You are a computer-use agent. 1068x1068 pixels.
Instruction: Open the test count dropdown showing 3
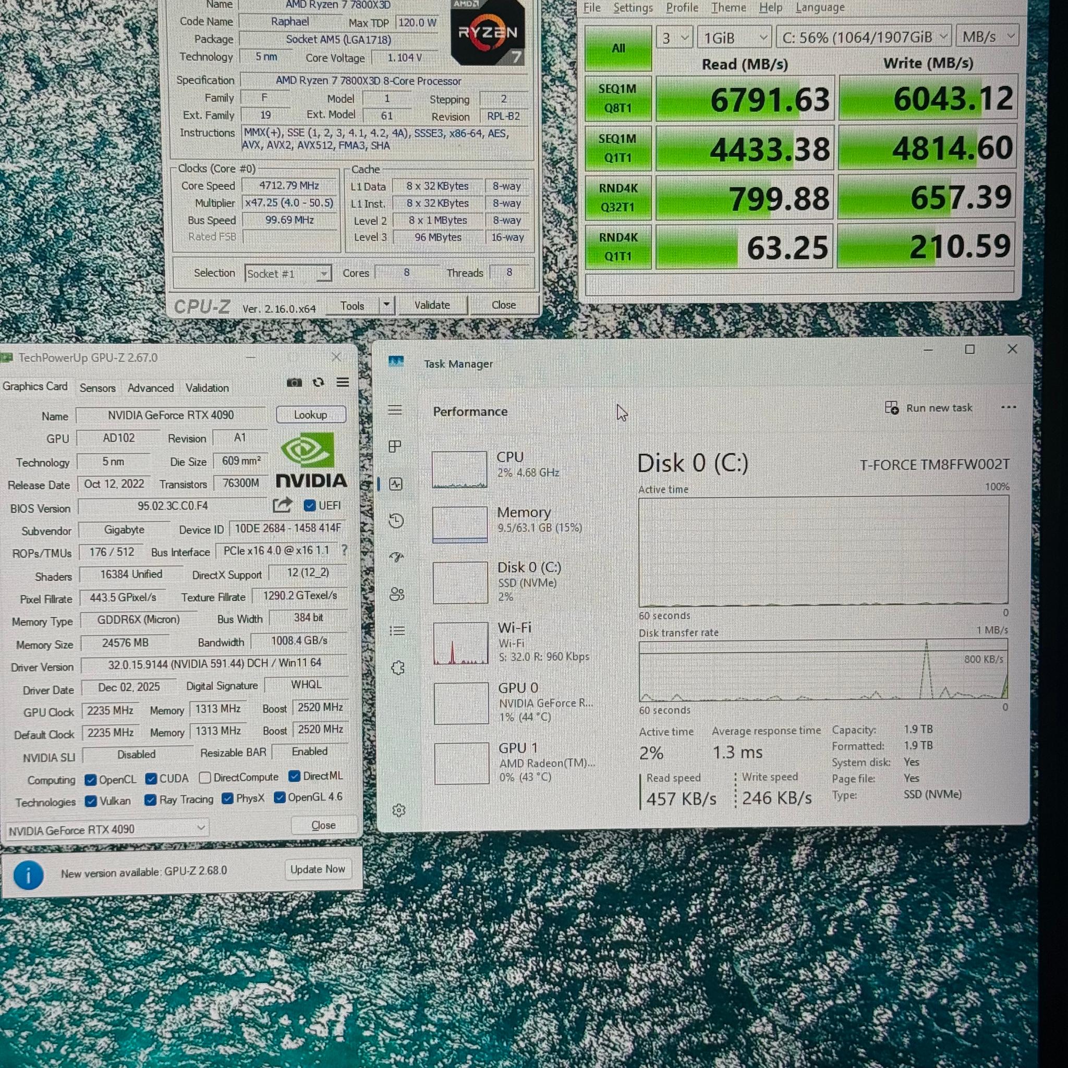tap(674, 38)
